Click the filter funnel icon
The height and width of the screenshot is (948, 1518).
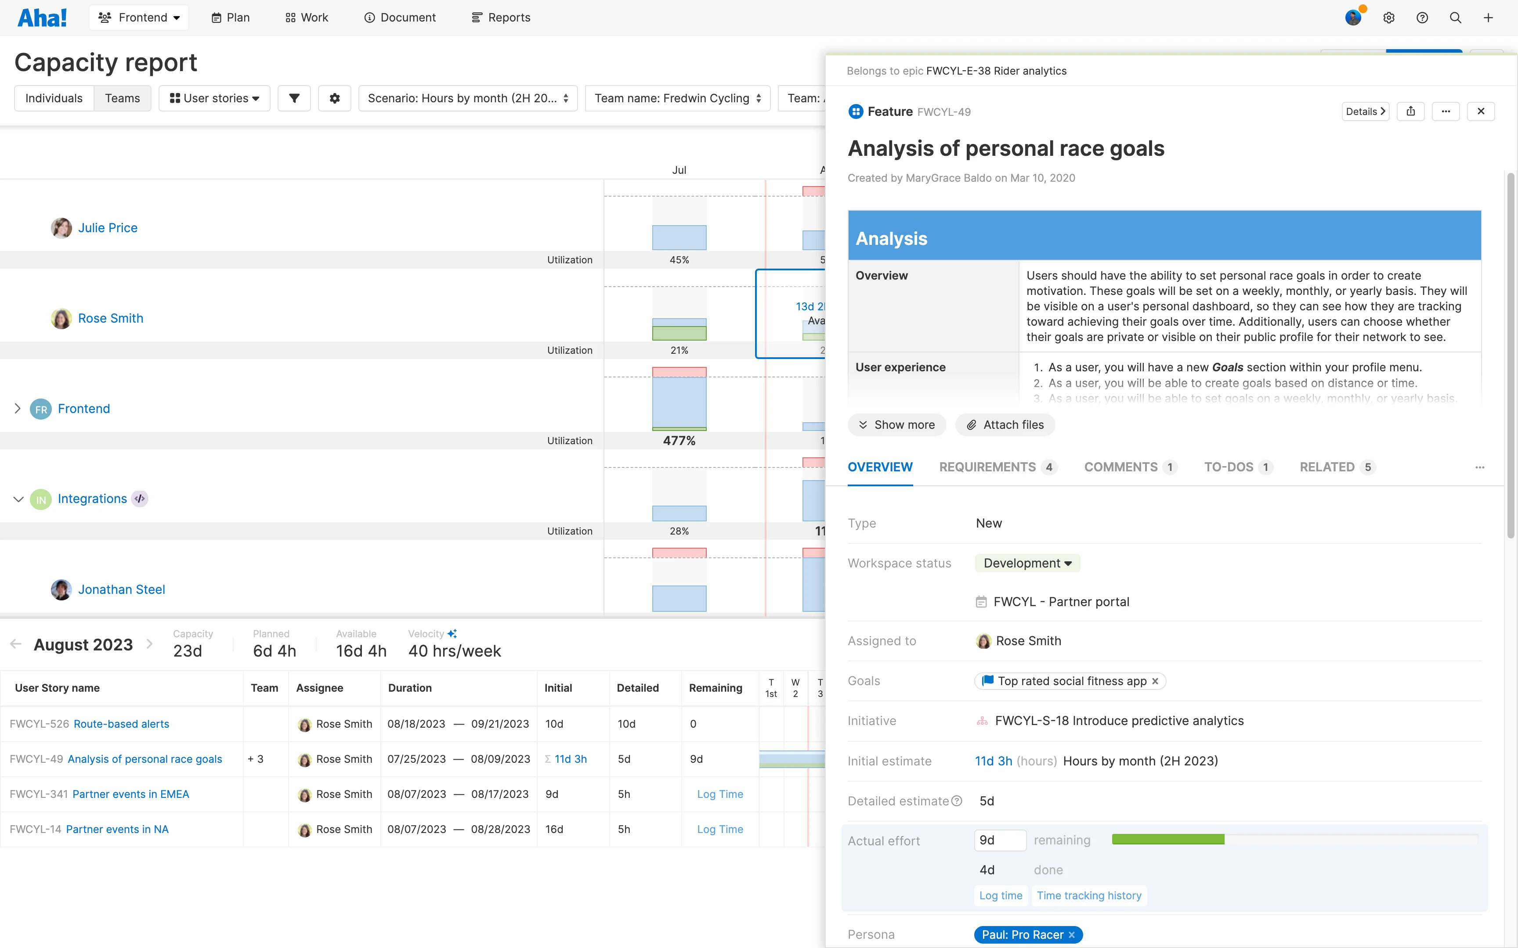[x=293, y=98]
